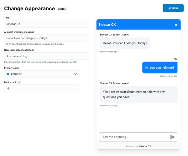Click the floppy disk save icon

coord(170,8)
